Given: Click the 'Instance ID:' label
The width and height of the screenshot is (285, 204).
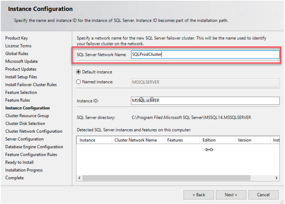Looking at the screenshot, I should pos(87,101).
